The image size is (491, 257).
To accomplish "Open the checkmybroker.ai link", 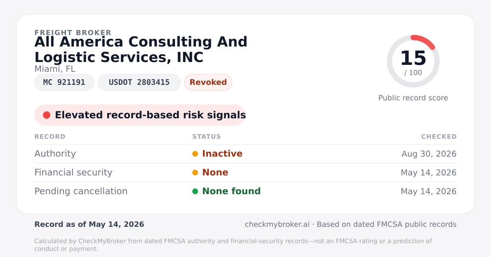I will (x=277, y=224).
